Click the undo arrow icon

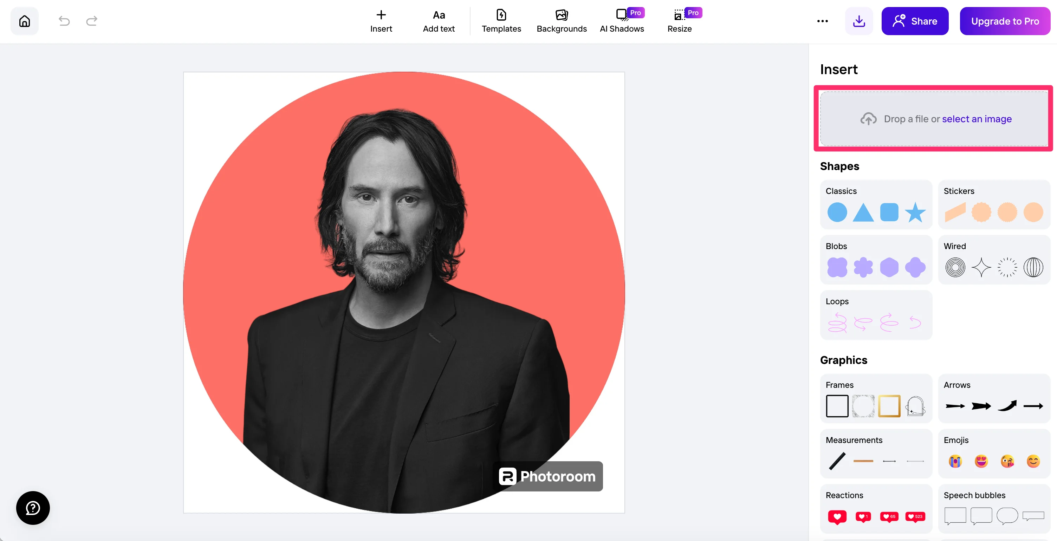coord(64,21)
